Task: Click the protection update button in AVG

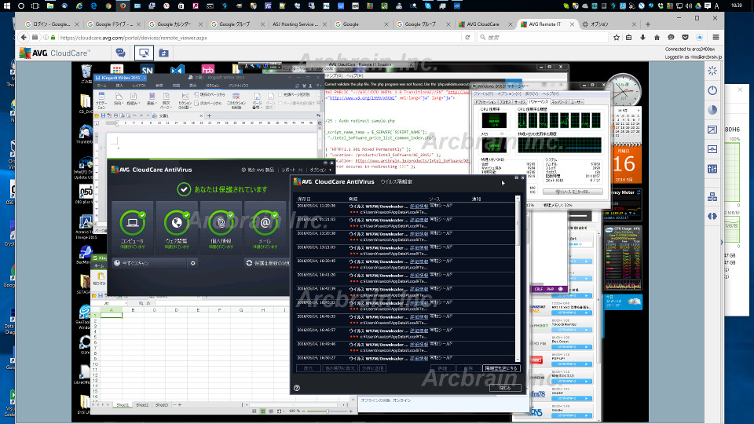Action: (x=267, y=263)
